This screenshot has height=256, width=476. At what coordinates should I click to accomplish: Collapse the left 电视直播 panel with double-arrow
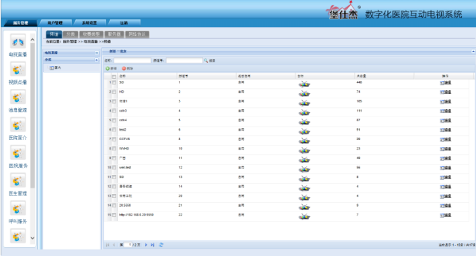[x=97, y=53]
